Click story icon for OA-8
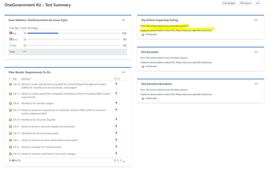Screen dimensions: 272x171 (10, 103)
